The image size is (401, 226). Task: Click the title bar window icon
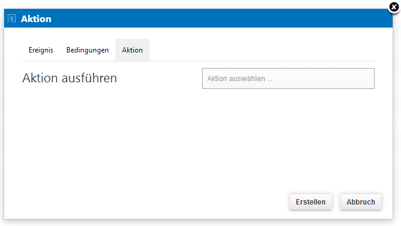pos(11,18)
